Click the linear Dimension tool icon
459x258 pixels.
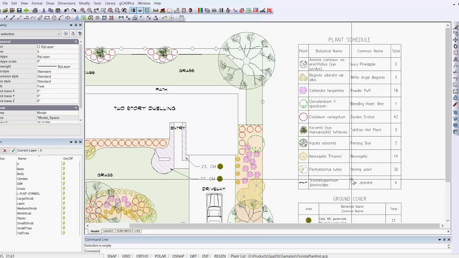coord(121,18)
